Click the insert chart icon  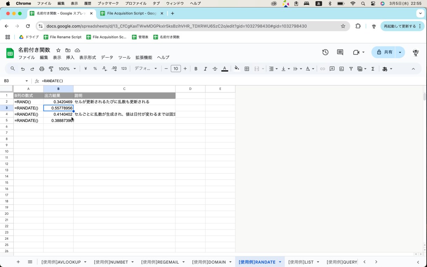342,69
